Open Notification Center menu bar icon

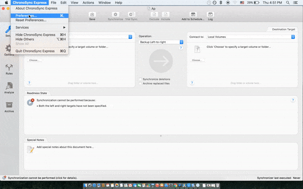(295, 3)
